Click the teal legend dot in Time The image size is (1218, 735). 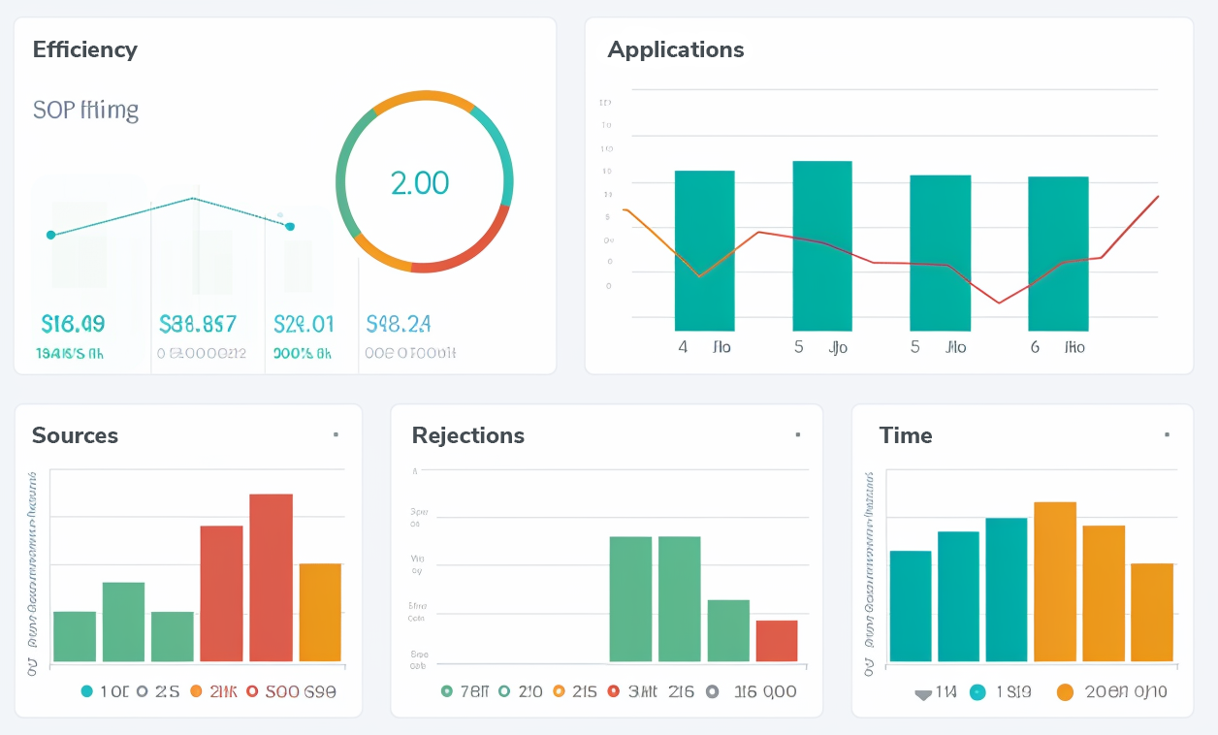(x=978, y=691)
